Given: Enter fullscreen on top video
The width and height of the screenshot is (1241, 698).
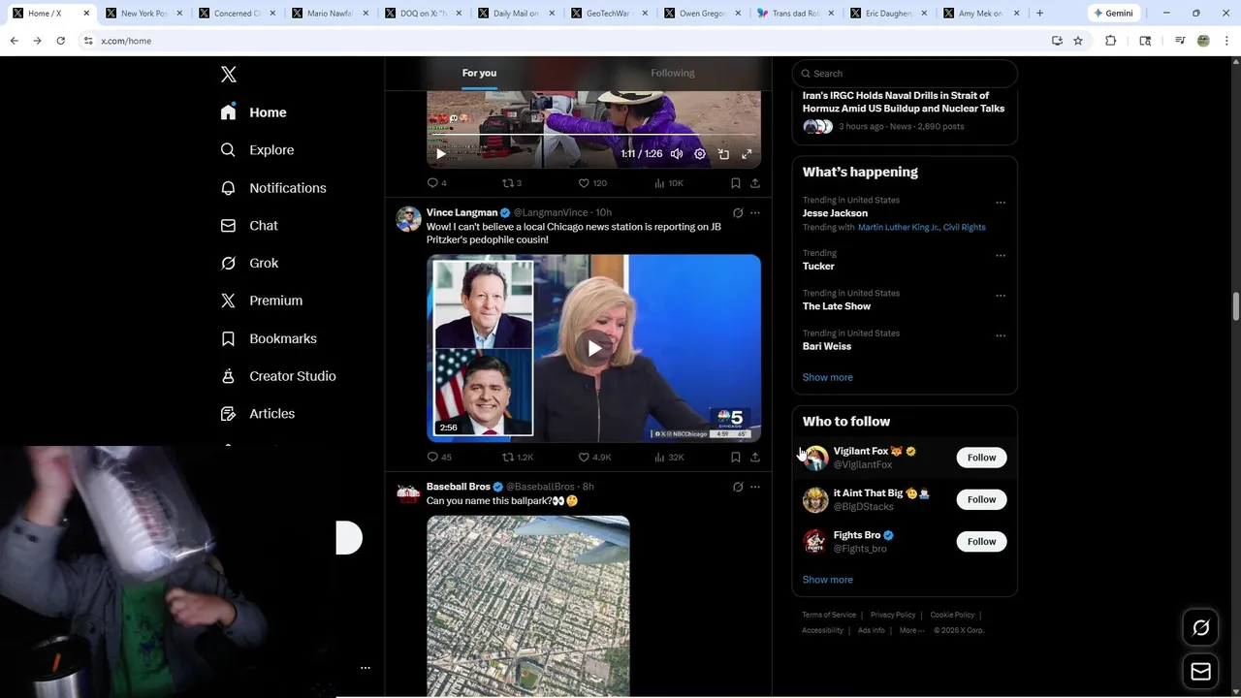Looking at the screenshot, I should (747, 153).
